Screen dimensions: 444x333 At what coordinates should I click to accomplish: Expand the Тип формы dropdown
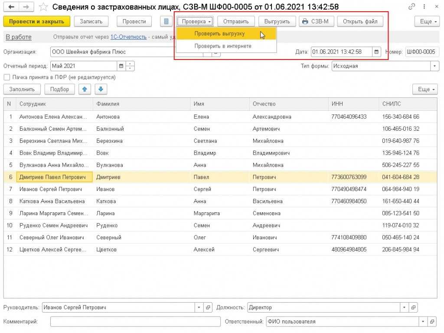(435, 66)
